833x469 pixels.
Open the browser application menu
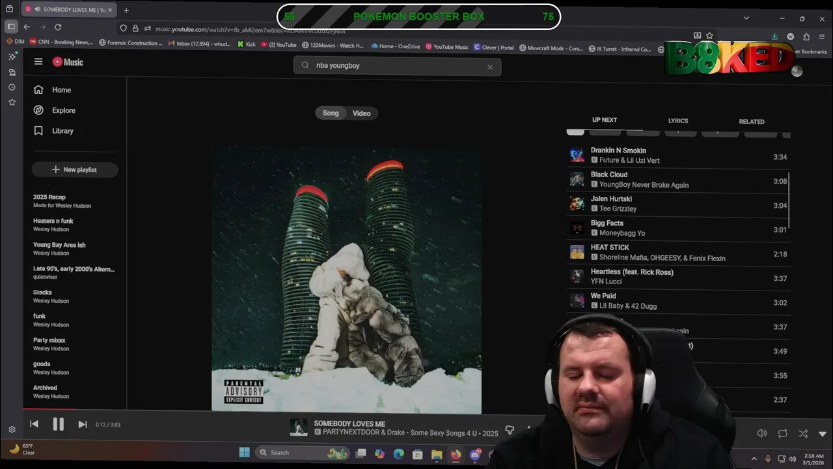[x=823, y=36]
